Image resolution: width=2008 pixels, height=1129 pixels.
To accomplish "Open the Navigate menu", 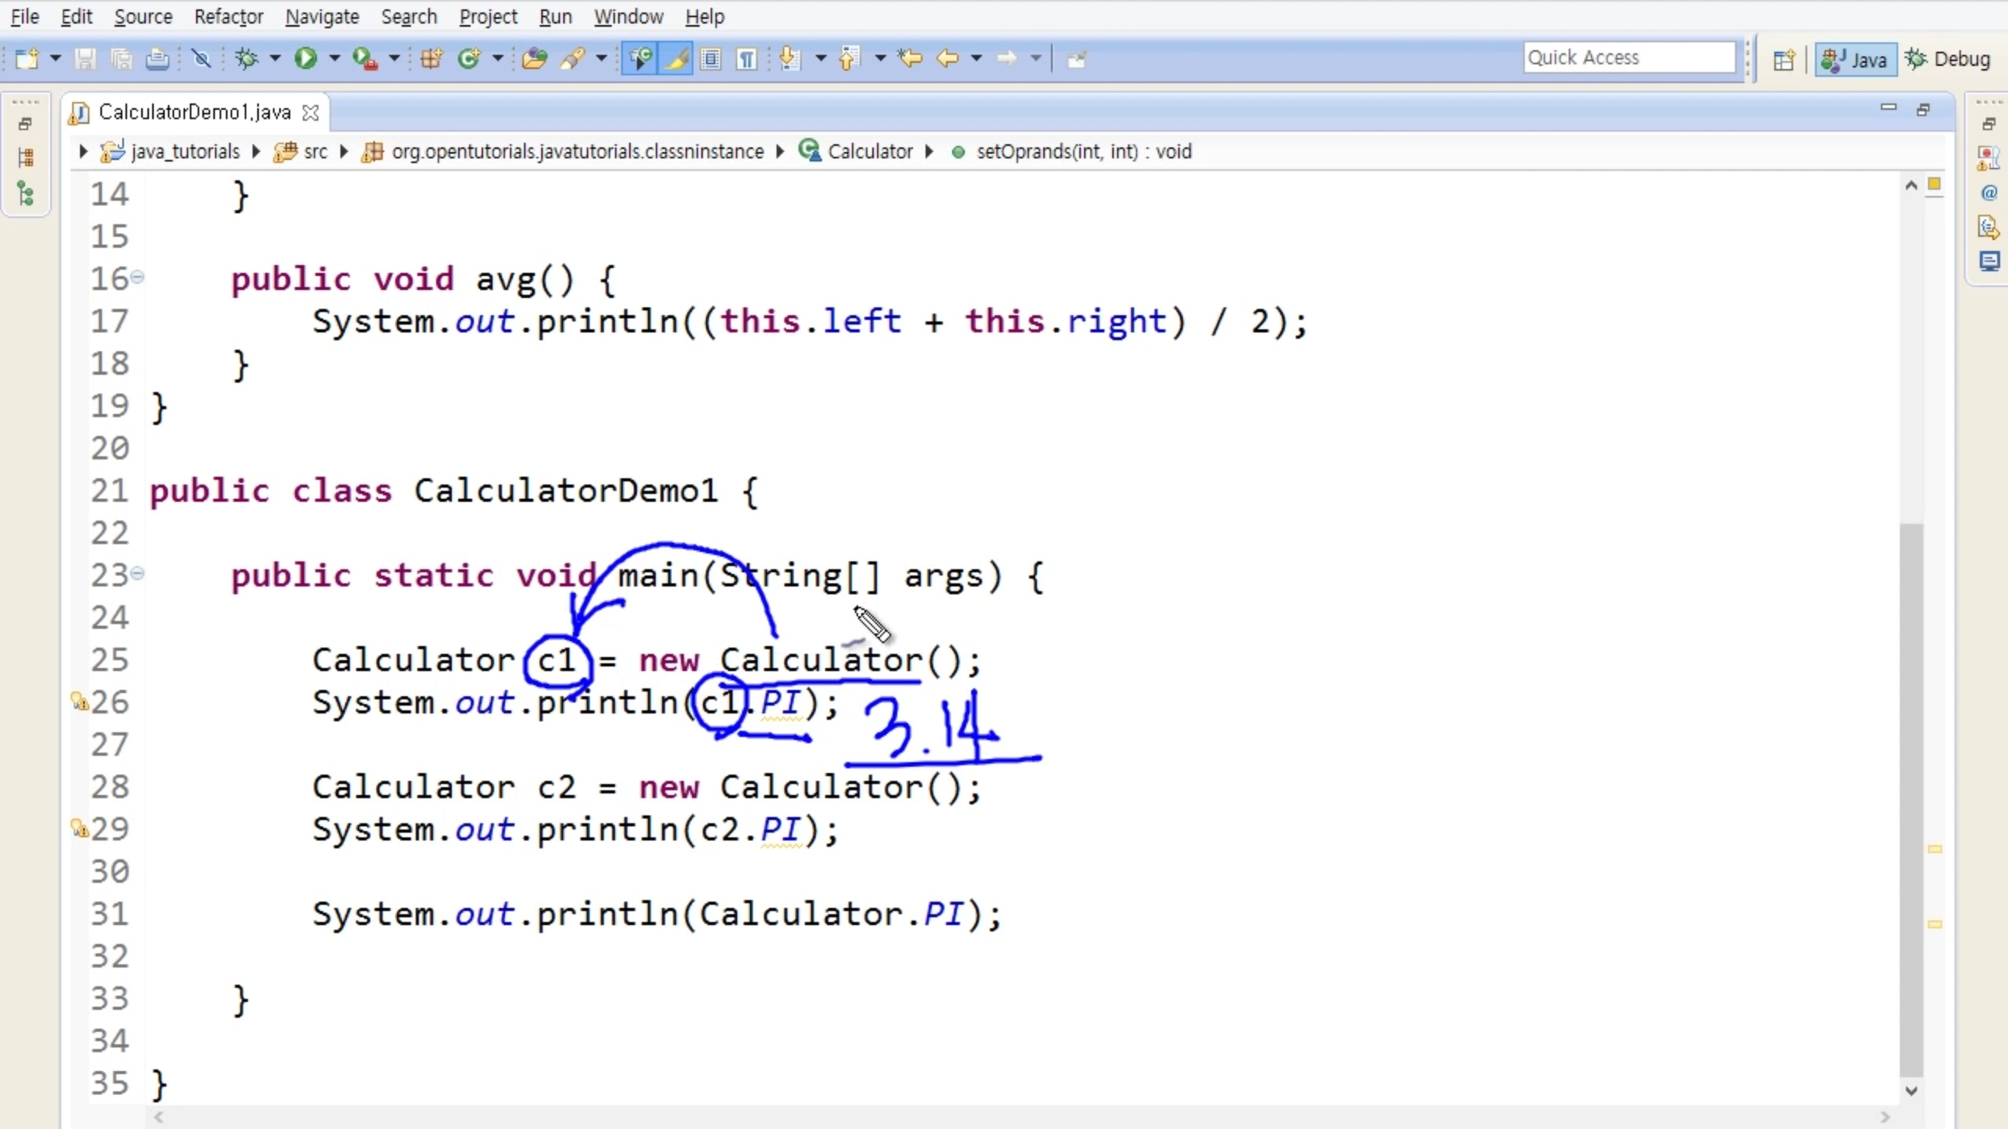I will (322, 16).
